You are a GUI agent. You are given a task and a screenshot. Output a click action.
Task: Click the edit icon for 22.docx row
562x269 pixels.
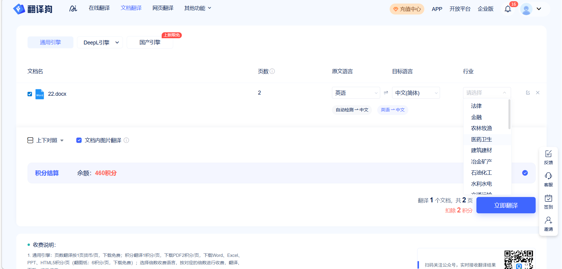(x=528, y=93)
